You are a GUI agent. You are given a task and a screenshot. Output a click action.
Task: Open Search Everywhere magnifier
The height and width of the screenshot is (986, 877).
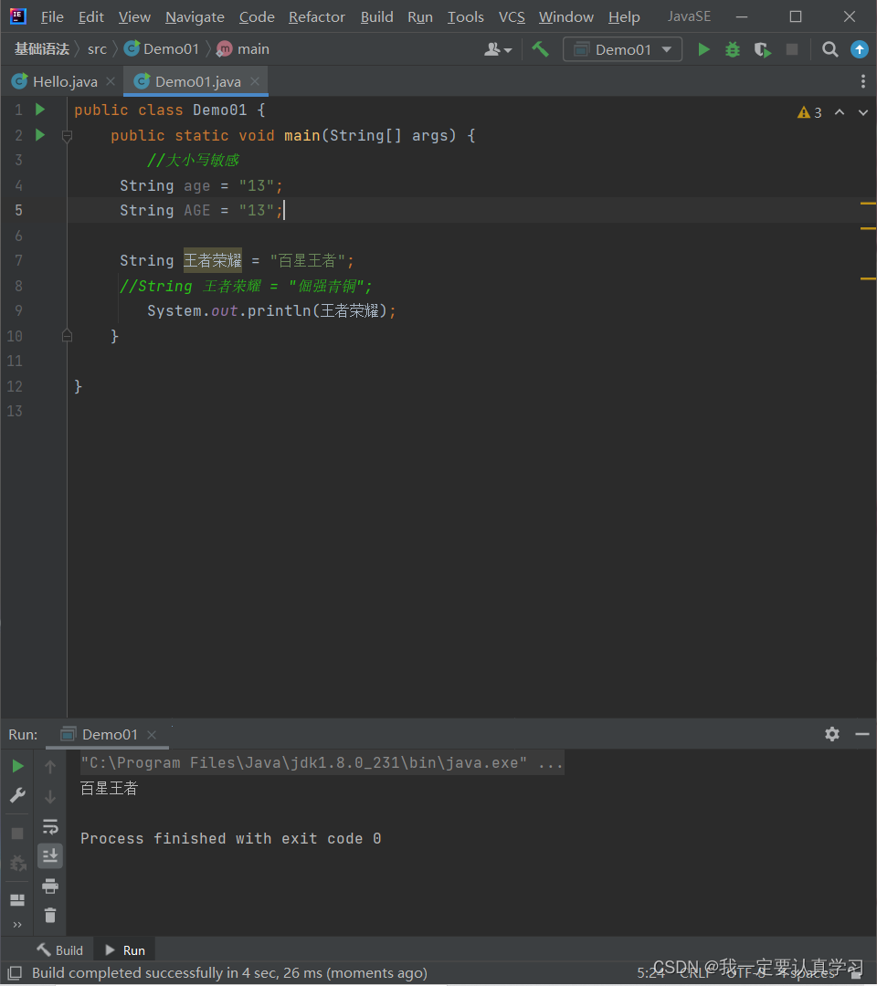click(x=829, y=49)
